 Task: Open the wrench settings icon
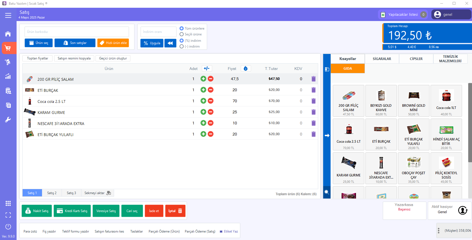(8, 119)
